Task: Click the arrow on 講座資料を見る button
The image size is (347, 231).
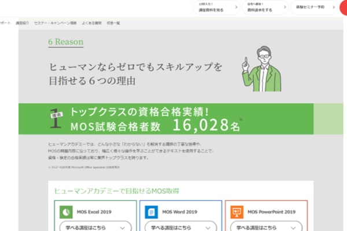Action: [237, 8]
